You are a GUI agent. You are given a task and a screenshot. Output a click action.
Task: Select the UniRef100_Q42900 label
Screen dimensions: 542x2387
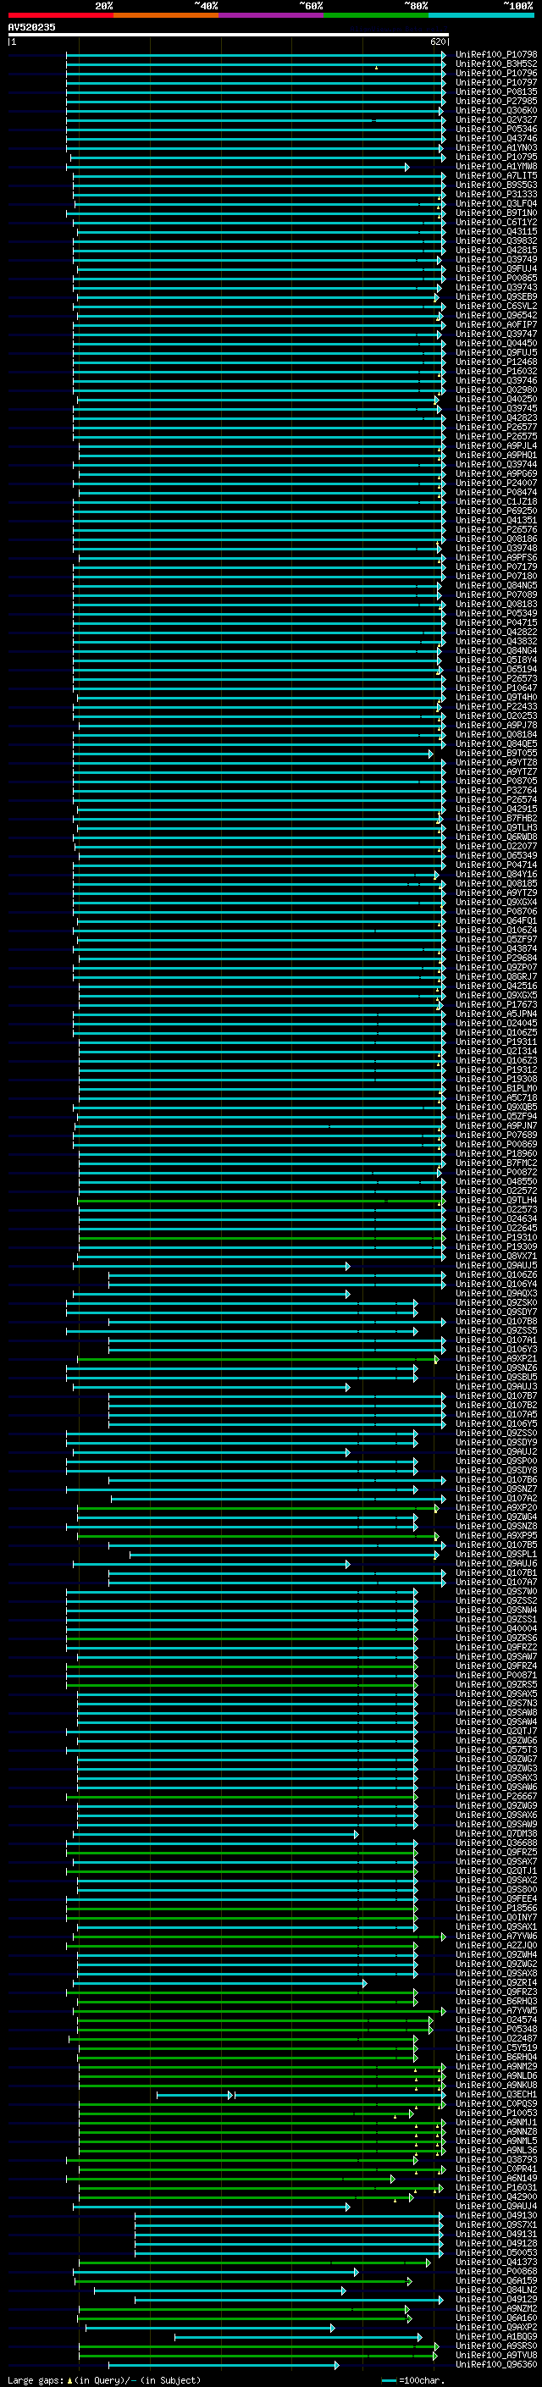pyautogui.click(x=496, y=2197)
